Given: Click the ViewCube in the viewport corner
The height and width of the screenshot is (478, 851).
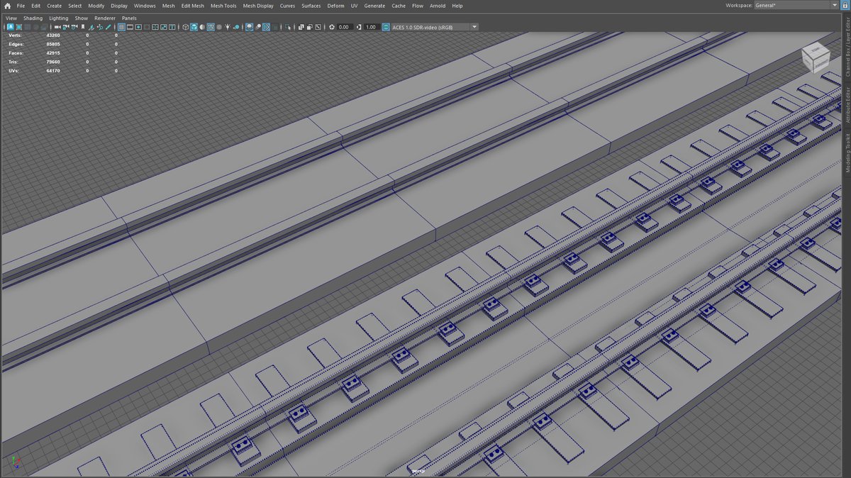Looking at the screenshot, I should [816, 57].
